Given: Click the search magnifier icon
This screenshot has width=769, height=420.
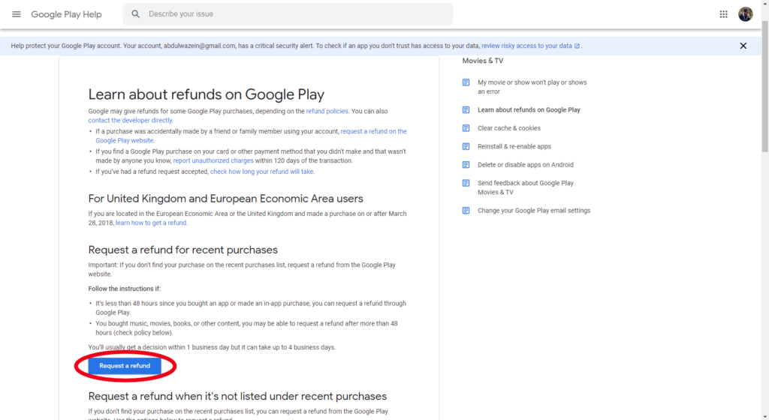Looking at the screenshot, I should (136, 14).
